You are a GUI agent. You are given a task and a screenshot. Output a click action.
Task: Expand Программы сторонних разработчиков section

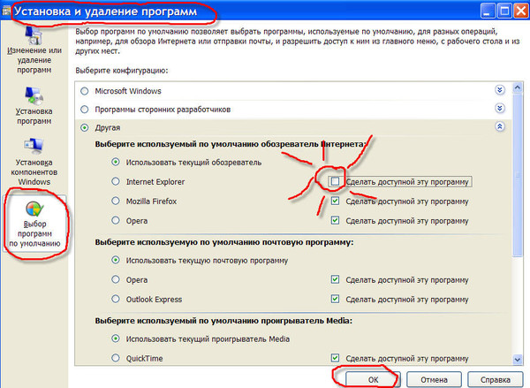500,108
